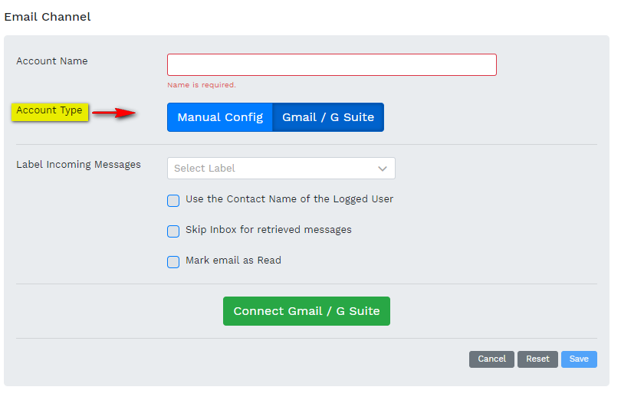
Task: Tick the Skip Inbox checkbox
Action: pyautogui.click(x=173, y=231)
